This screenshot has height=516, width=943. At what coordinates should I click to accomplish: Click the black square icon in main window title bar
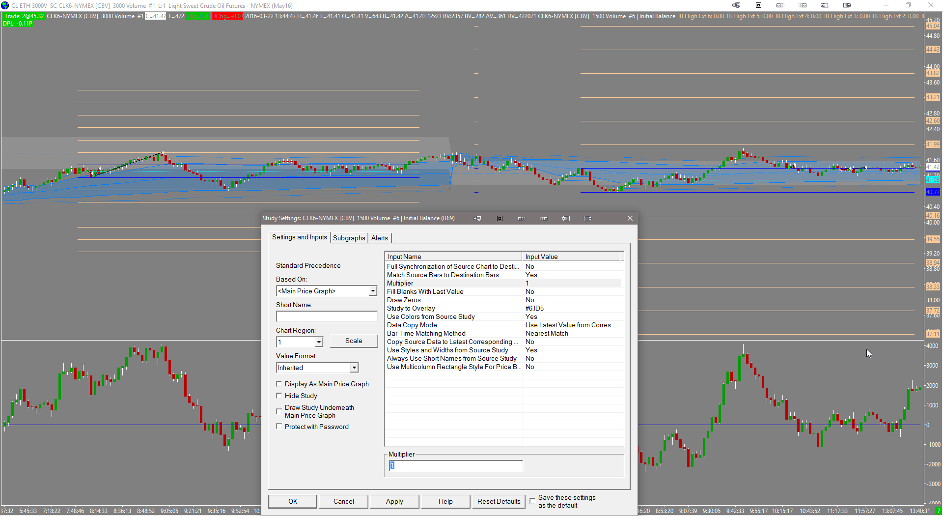[x=758, y=5]
